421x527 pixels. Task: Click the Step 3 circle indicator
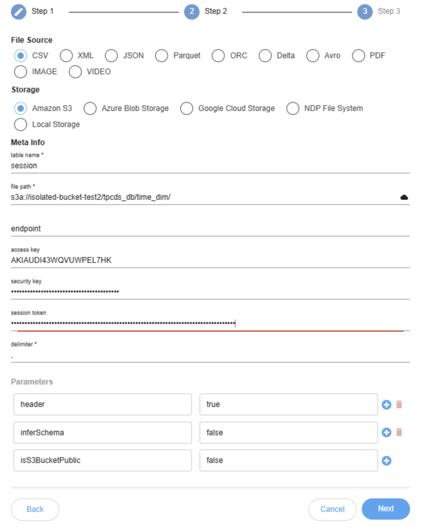click(x=365, y=12)
